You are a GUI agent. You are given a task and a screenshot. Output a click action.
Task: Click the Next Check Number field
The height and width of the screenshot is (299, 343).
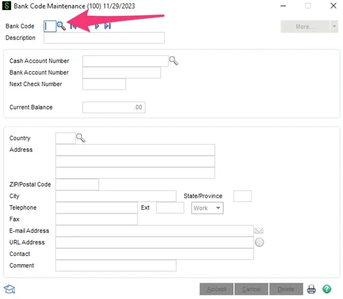(104, 84)
